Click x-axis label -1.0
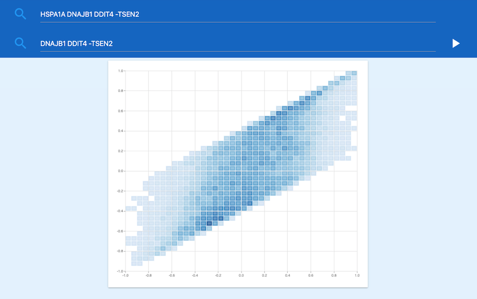This screenshot has width=477, height=299. (x=125, y=276)
